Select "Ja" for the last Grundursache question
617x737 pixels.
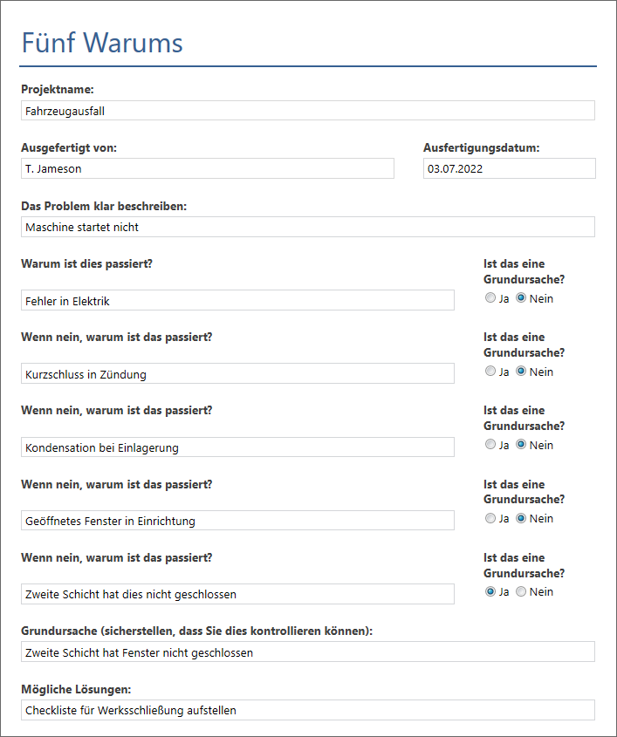(x=490, y=590)
